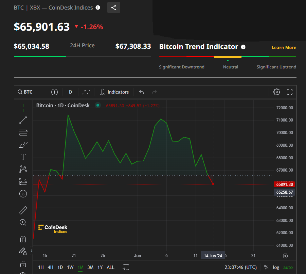Toggle magnet mode for drawings

(x=23, y=239)
